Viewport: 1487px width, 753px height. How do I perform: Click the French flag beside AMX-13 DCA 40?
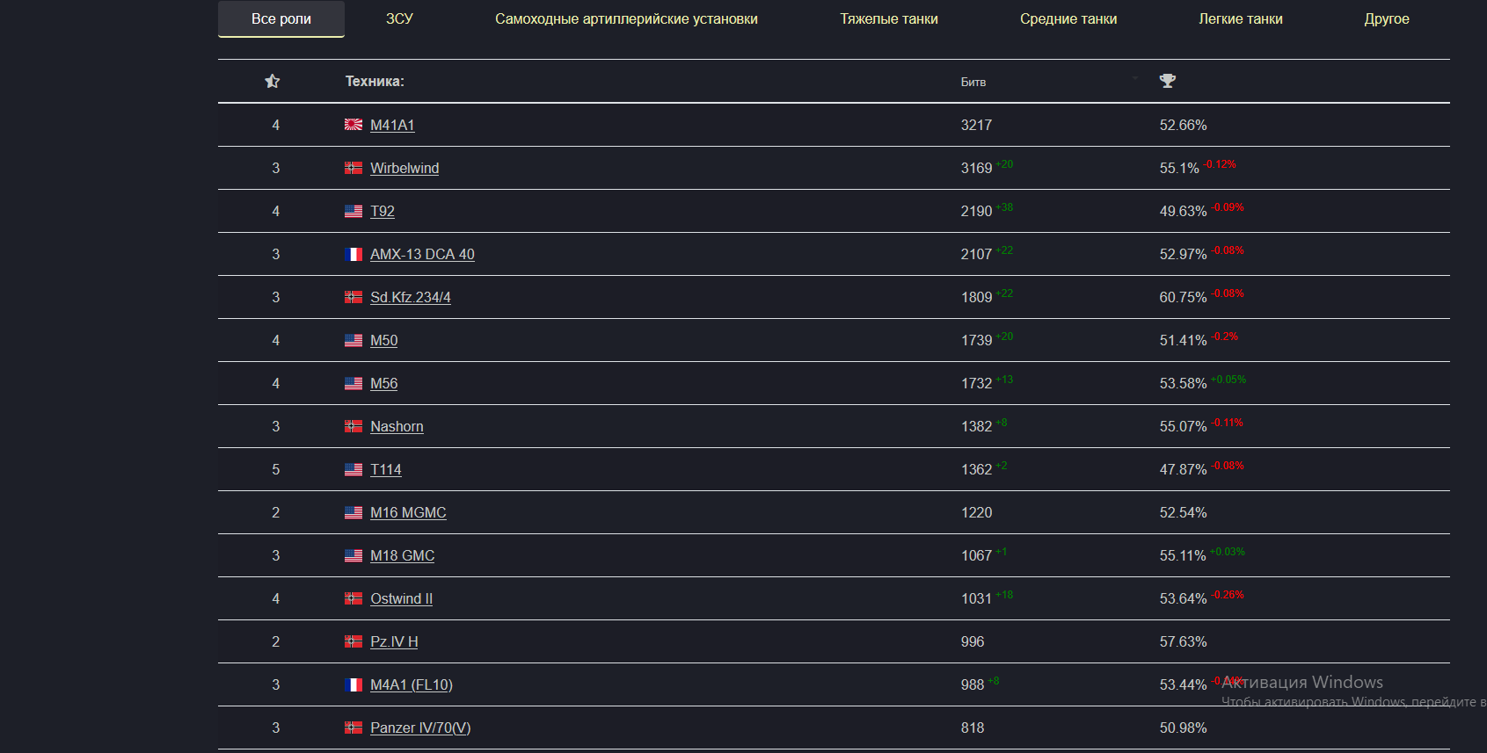coord(354,254)
